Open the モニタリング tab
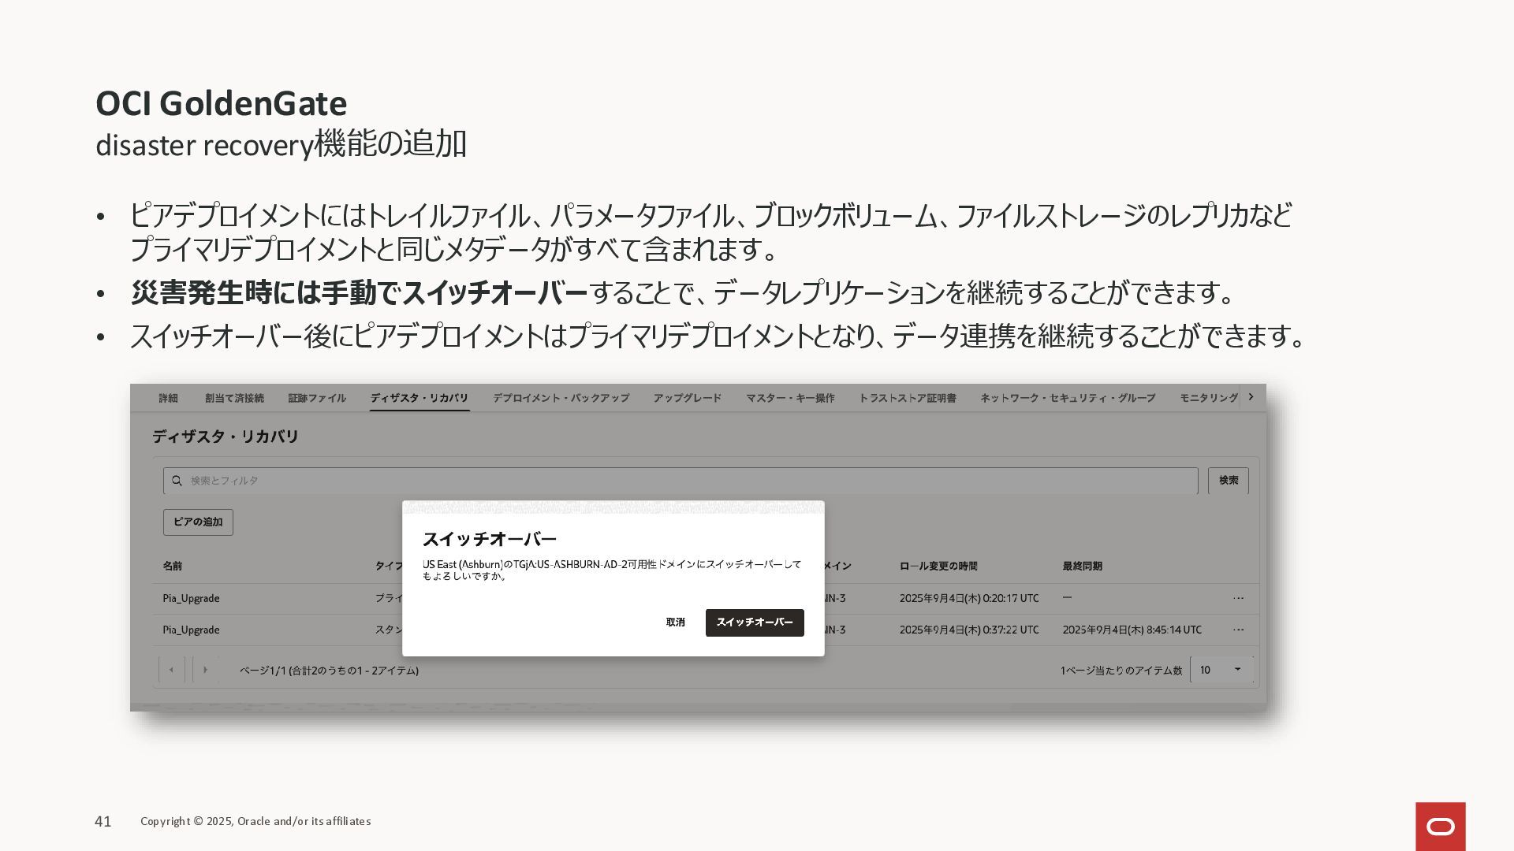Viewport: 1514px width, 851px height. coord(1209,398)
